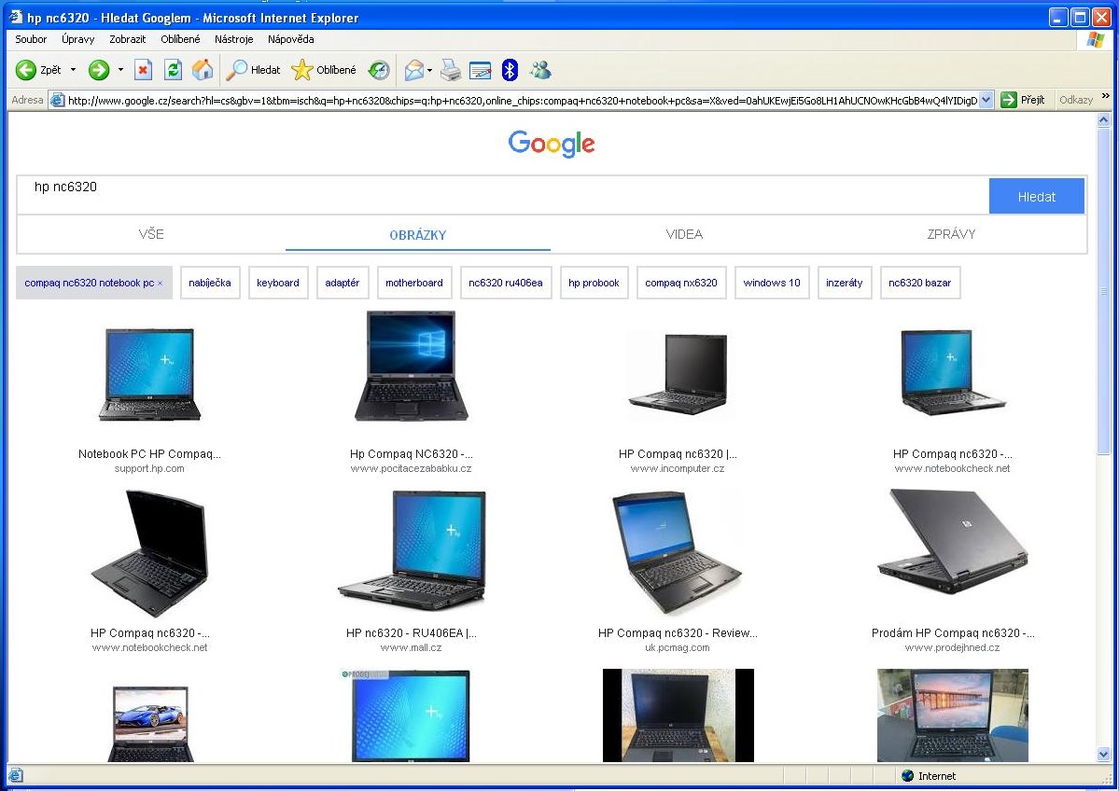This screenshot has width=1119, height=791.
Task: Switch to the ZPRÁVY tab
Action: point(951,234)
